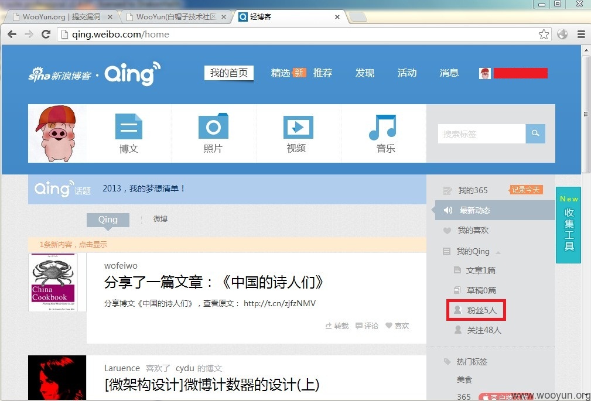Select 我的首页 in the navigation
Viewport: 591px width, 401px height.
click(x=229, y=73)
